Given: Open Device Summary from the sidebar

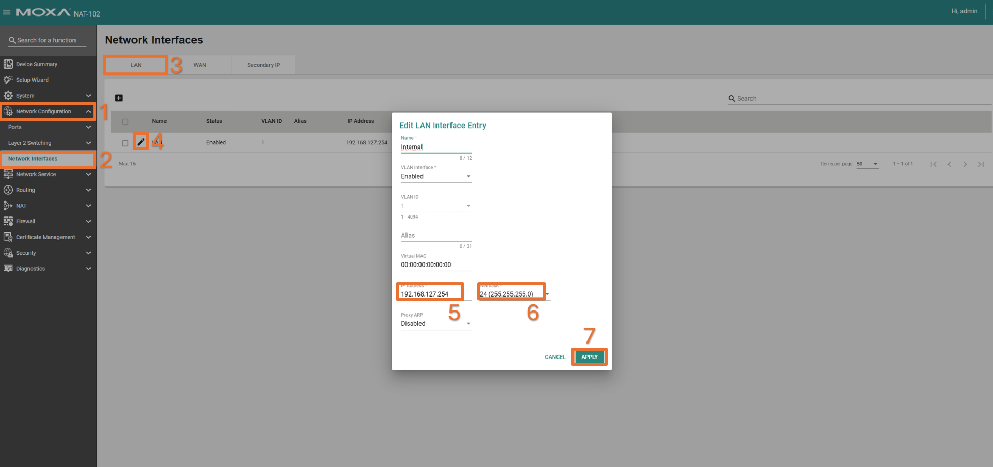Looking at the screenshot, I should point(36,64).
